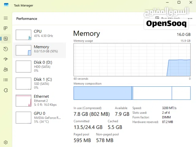This screenshot has width=196, height=147.
Task: Select the Performance page icon
Action: pyautogui.click(x=6, y=39)
